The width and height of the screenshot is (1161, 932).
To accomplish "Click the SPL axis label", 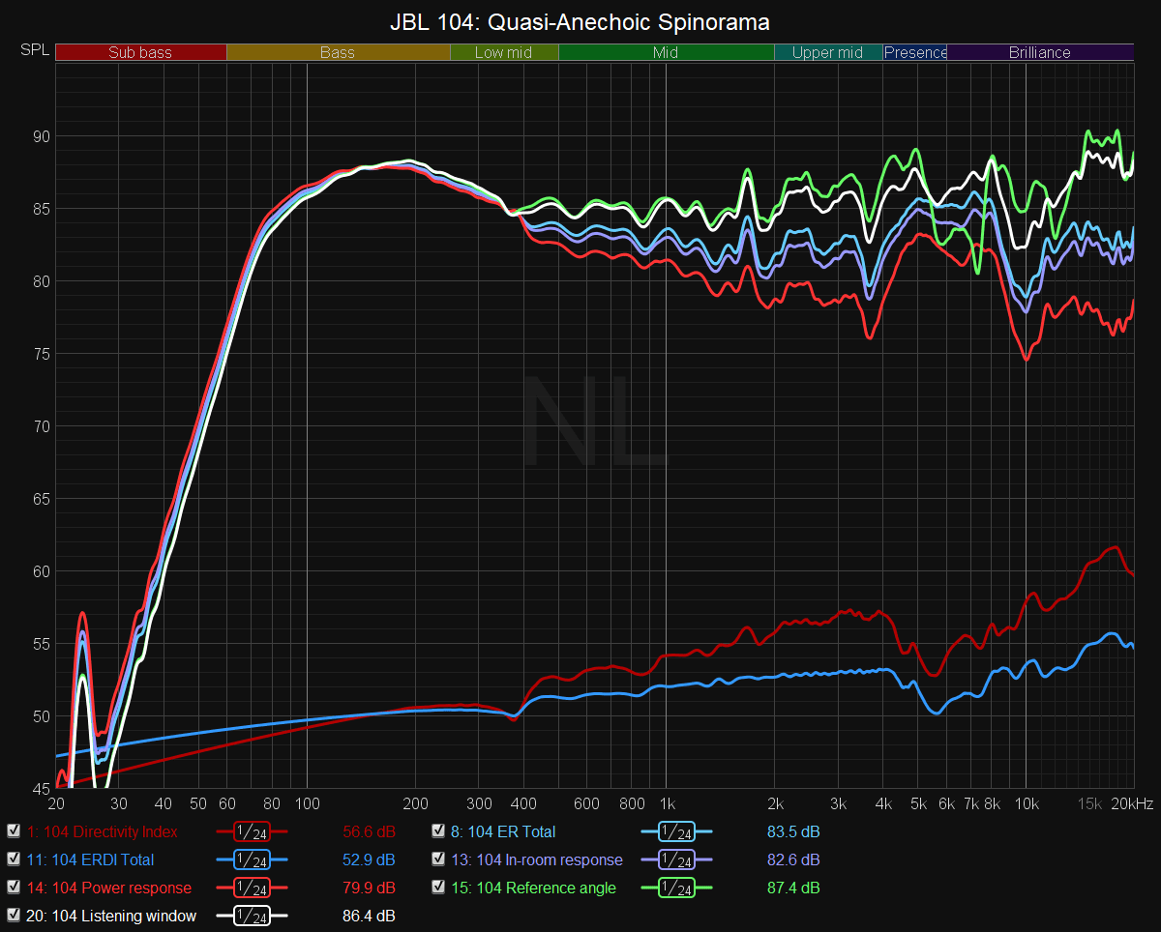I will pos(34,50).
